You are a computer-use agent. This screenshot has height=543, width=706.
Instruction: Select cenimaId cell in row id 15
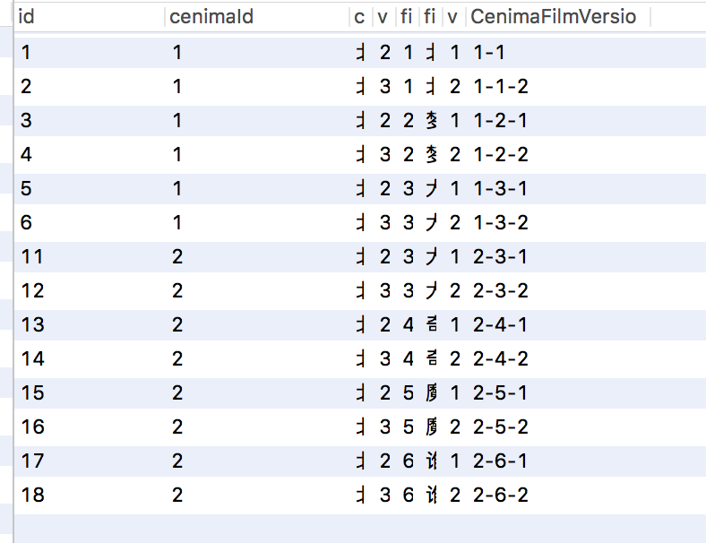coord(177,393)
